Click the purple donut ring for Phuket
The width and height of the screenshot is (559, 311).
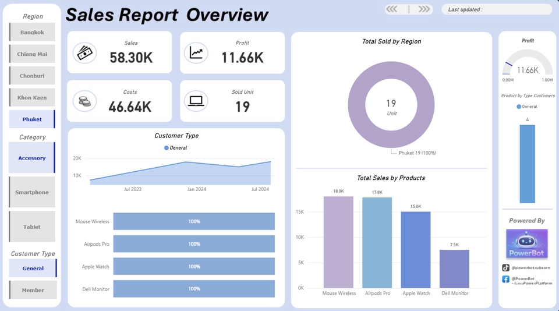tap(356, 104)
